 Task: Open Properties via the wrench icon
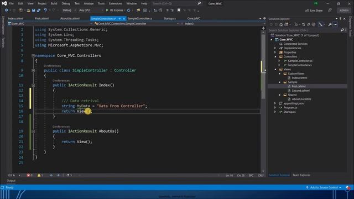[x=330, y=24]
